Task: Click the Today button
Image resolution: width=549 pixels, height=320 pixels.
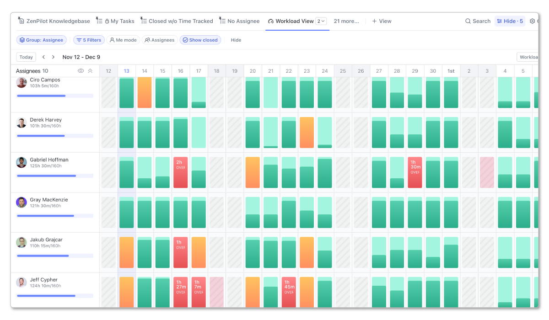Action: click(x=26, y=57)
